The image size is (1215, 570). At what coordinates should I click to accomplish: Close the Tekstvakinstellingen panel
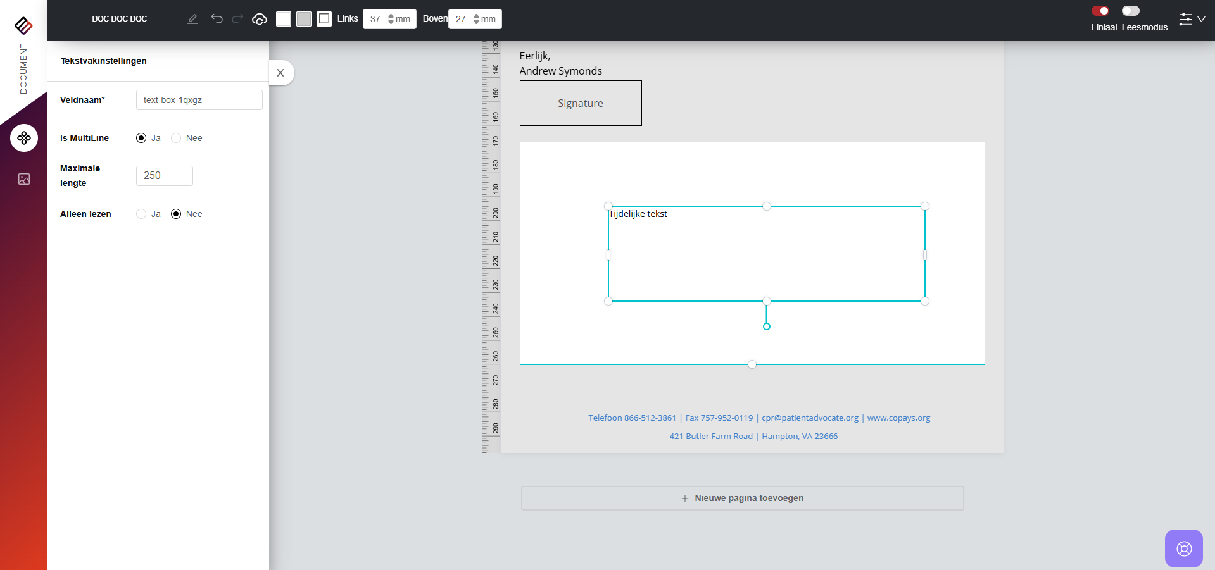tap(280, 73)
